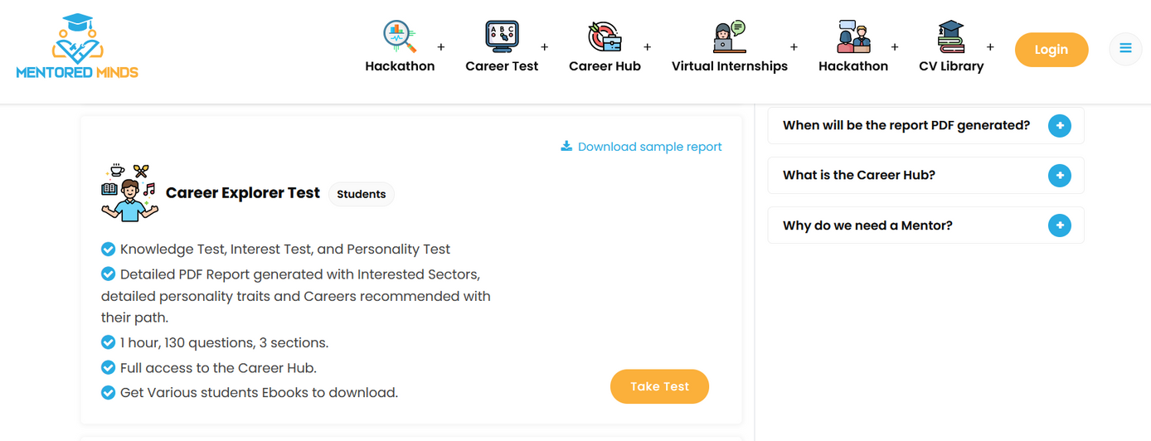Expand plus next to first Hackathon menu
Image resolution: width=1151 pixels, height=441 pixels.
441,47
